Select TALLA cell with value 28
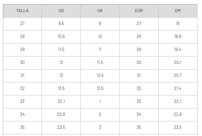Image resolution: width=202 pixels, height=136 pixels. pyautogui.click(x=22, y=37)
